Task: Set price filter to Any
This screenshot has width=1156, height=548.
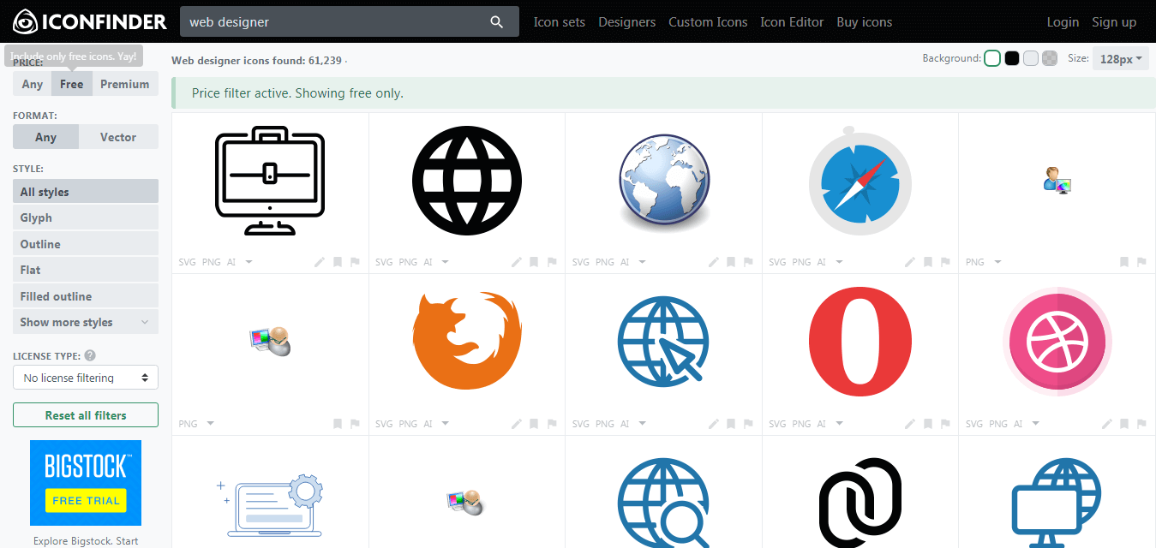Action: tap(33, 84)
